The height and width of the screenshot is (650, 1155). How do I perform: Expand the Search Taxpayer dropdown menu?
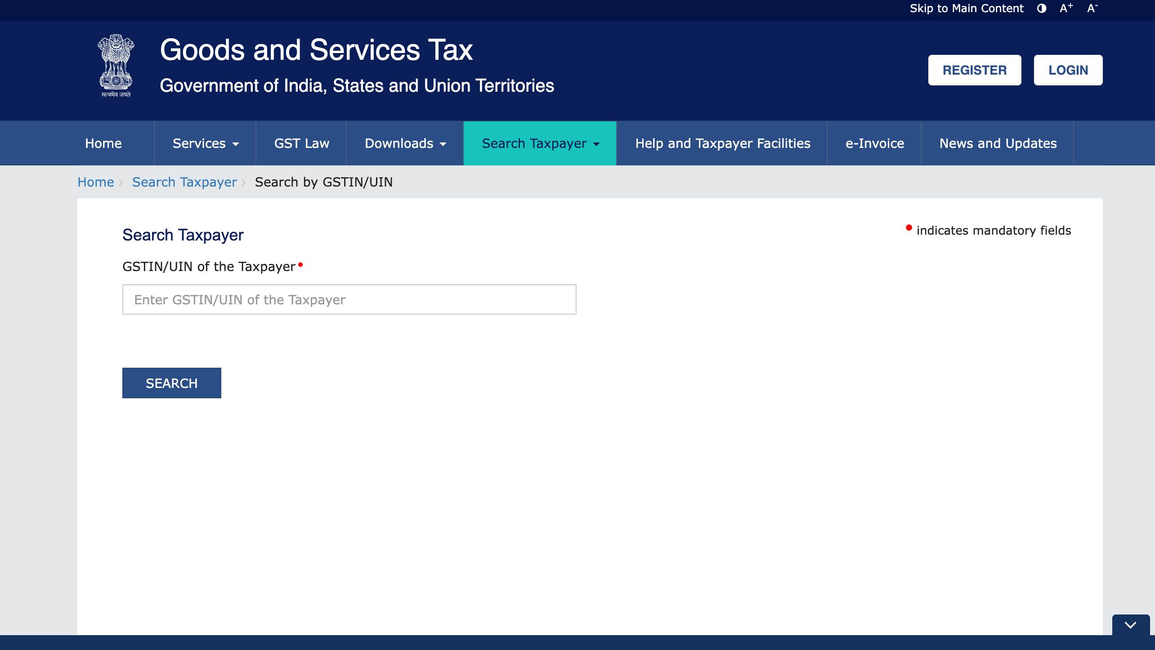[540, 143]
